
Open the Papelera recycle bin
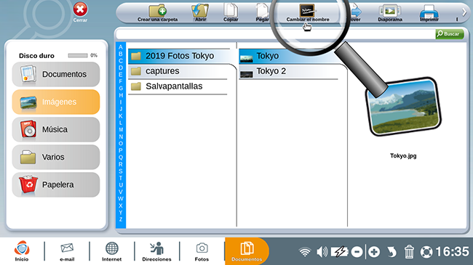pyautogui.click(x=56, y=184)
